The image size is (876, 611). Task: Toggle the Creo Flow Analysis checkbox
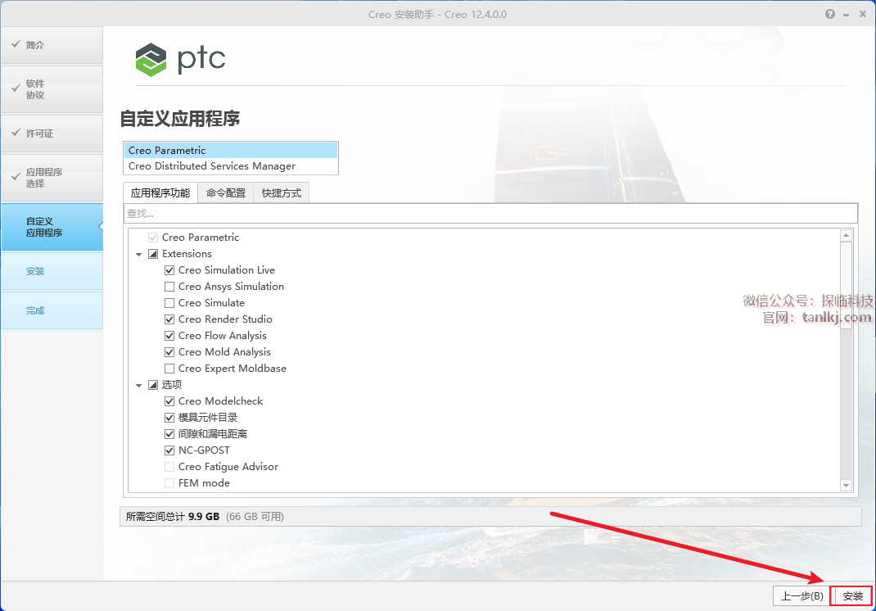[169, 336]
